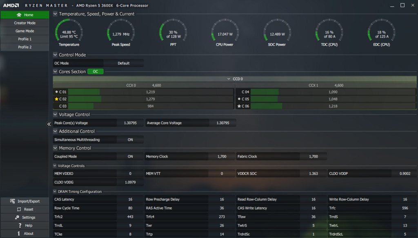Screen dimensions: 418x238
Task: Switch to Creator Mode
Action: tap(25, 23)
